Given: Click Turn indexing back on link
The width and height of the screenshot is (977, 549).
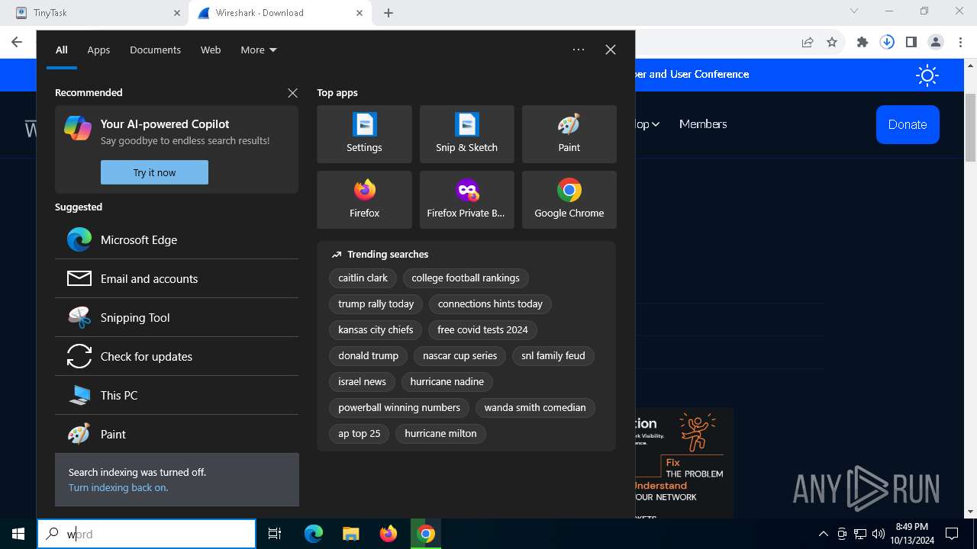Looking at the screenshot, I should click(118, 487).
